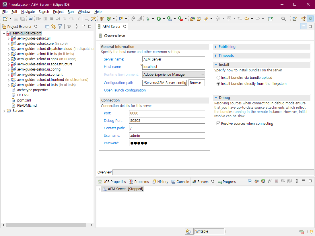Open the Runtime Environment dropdown

coord(174,75)
